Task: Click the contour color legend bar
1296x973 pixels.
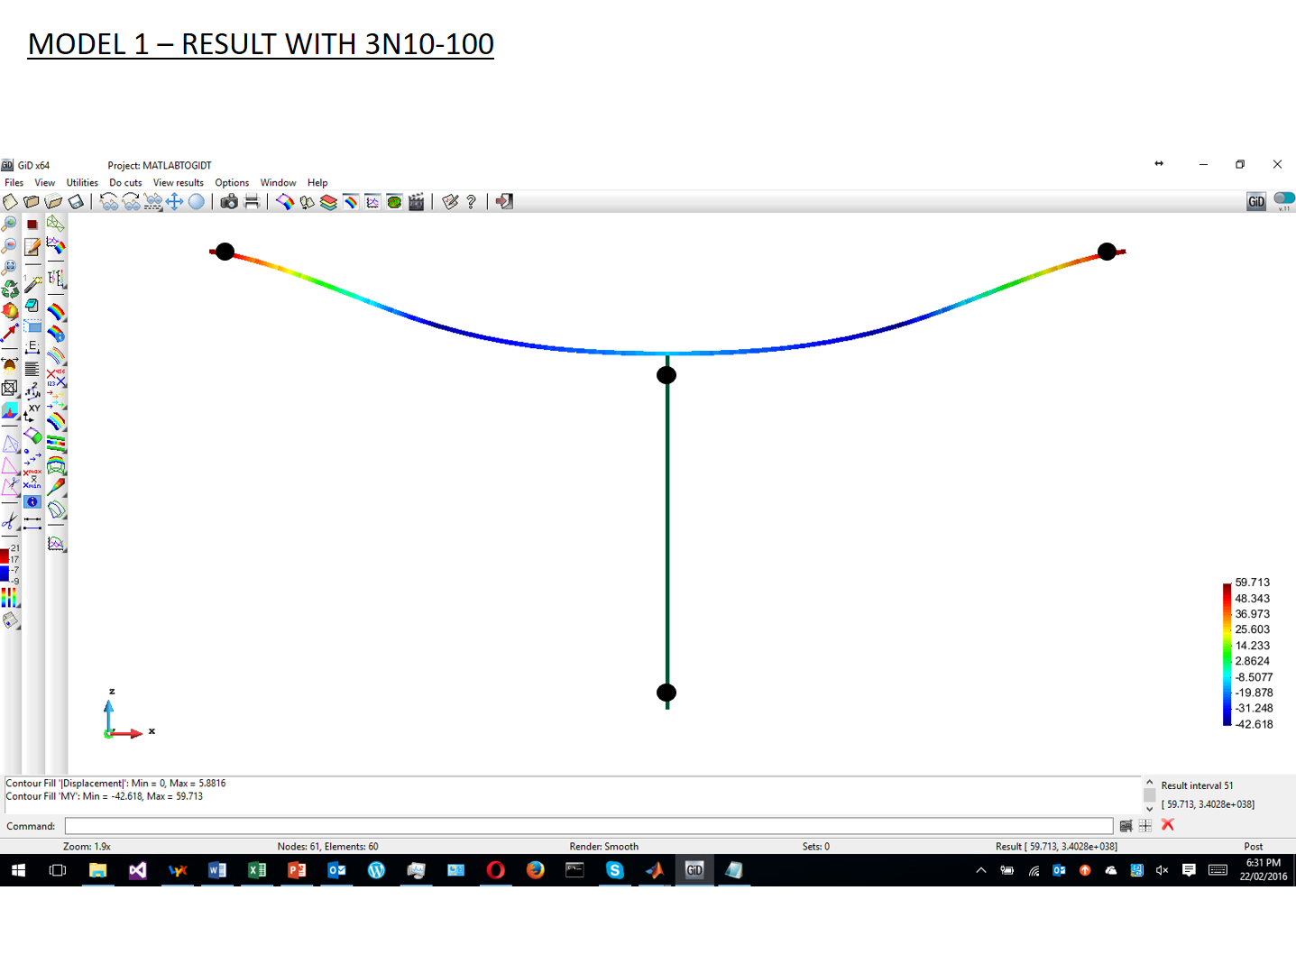Action: 1227,654
